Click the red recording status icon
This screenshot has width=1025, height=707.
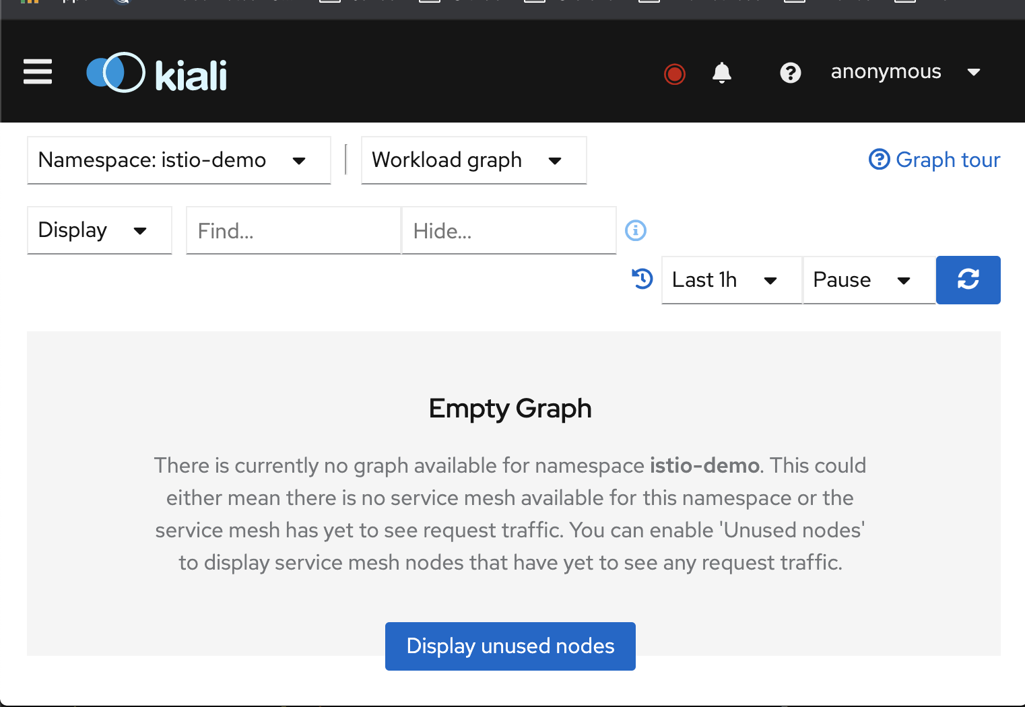click(x=674, y=73)
